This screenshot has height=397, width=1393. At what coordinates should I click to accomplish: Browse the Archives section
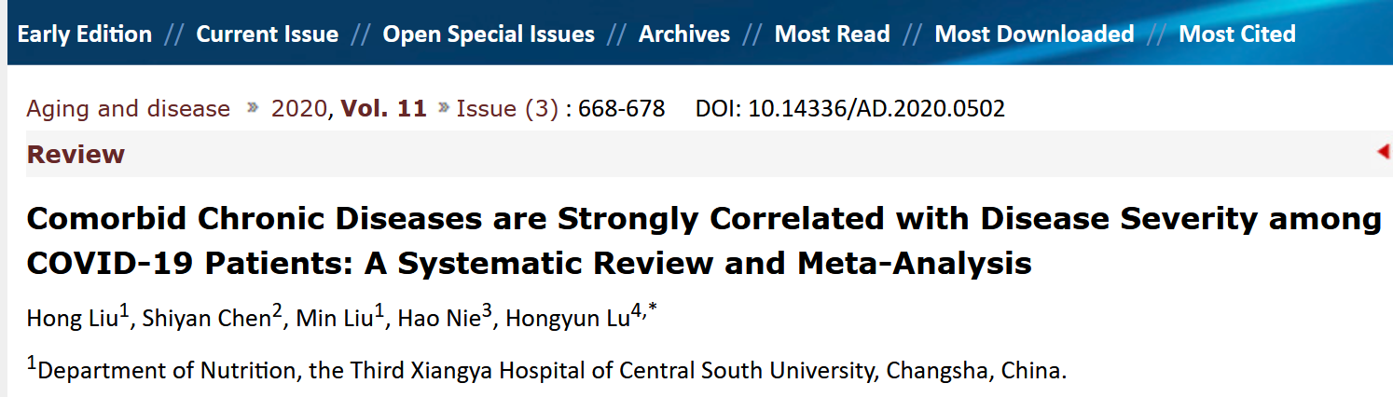(x=683, y=35)
